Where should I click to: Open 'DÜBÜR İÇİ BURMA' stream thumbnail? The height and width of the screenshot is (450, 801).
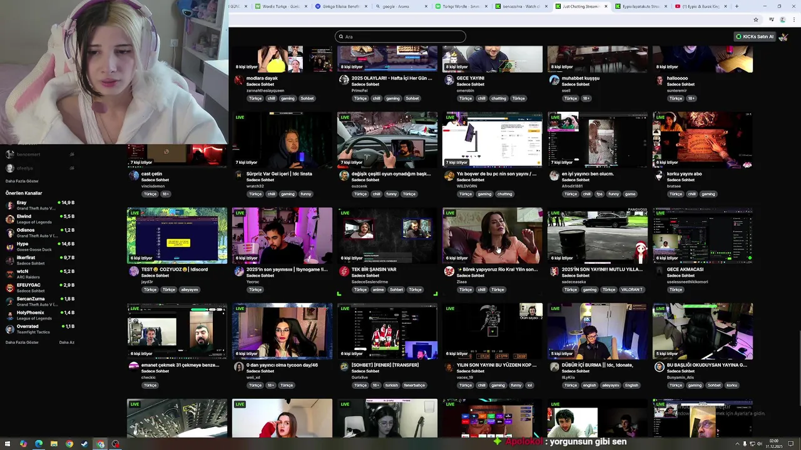point(598,331)
